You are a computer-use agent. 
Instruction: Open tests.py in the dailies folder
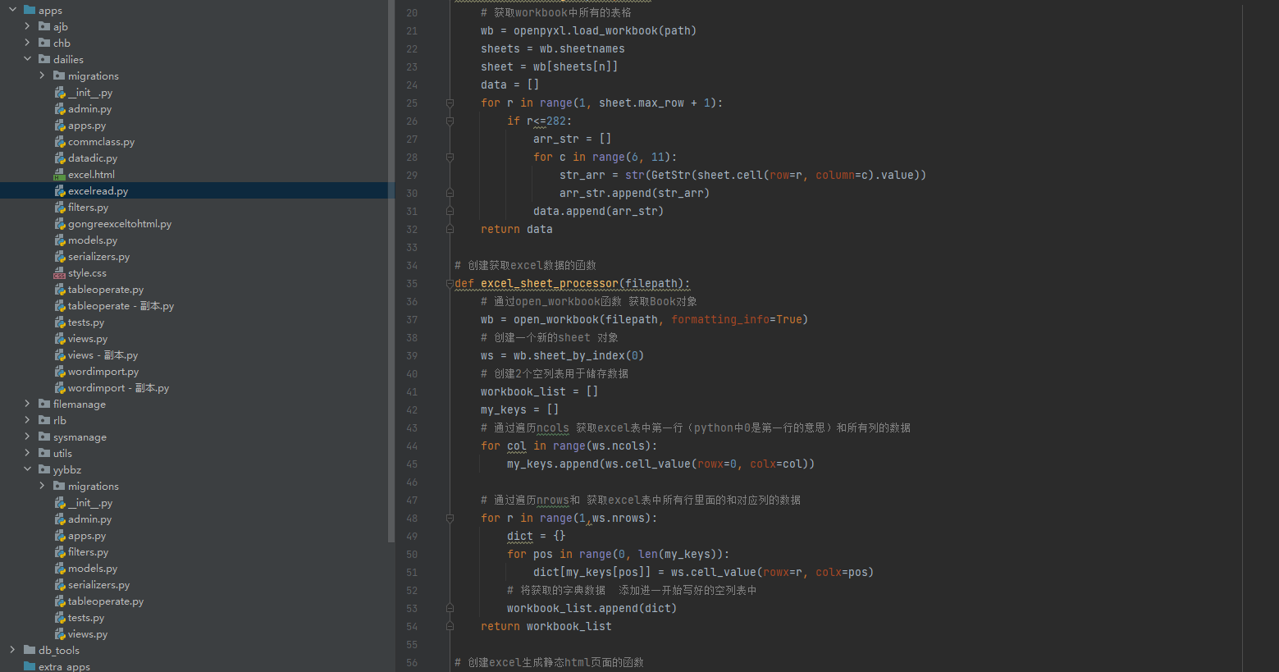[86, 322]
